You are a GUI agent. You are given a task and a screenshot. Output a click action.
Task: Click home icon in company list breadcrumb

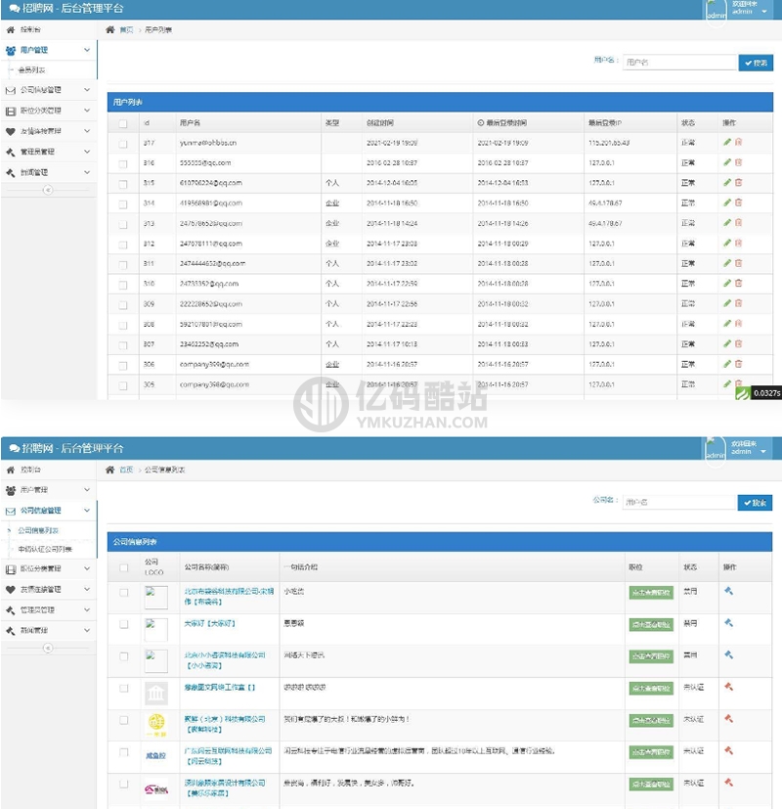tap(109, 470)
